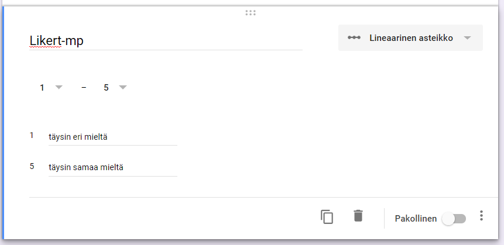This screenshot has height=245, width=504.
Task: Click the red-underlined word Likert
Action: coord(44,40)
